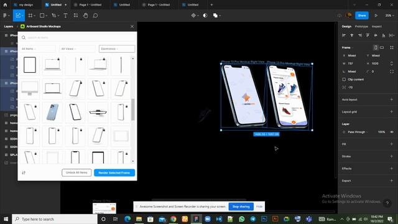Click the Present play icon
Image resolution: width=398 pixels, height=224 pixels.
[376, 16]
